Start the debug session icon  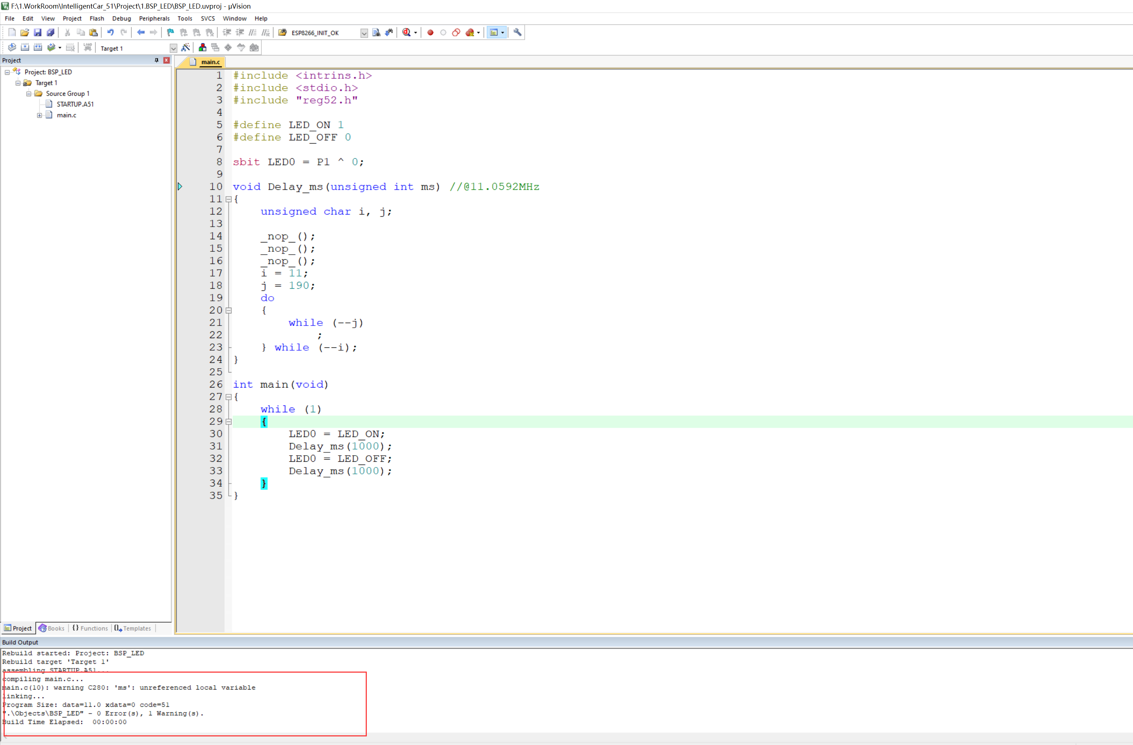[406, 32]
